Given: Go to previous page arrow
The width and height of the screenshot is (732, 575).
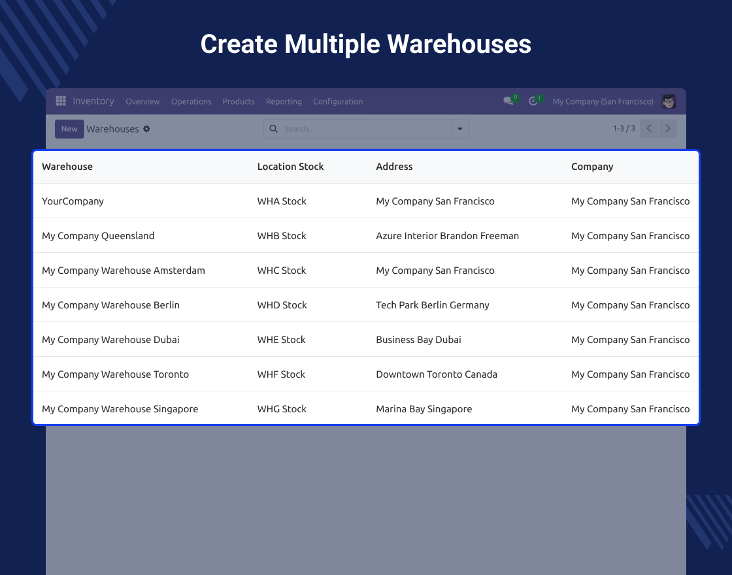Looking at the screenshot, I should point(649,128).
